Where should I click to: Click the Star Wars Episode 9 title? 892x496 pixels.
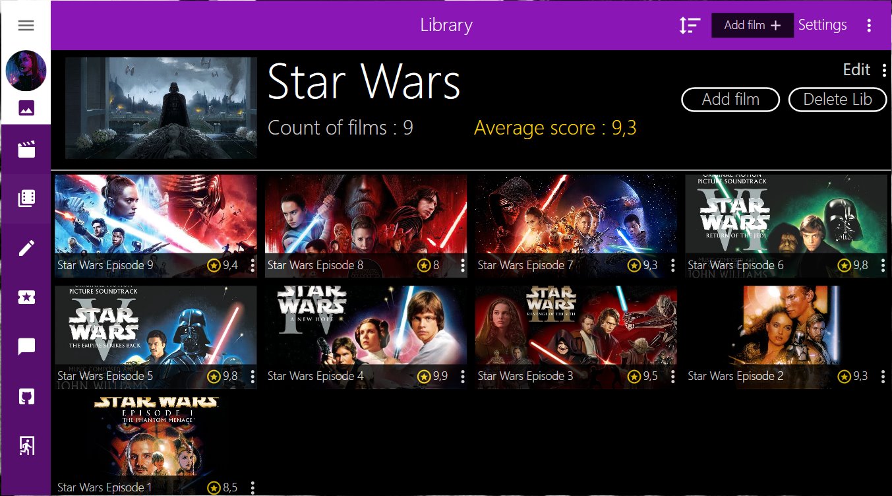click(105, 265)
